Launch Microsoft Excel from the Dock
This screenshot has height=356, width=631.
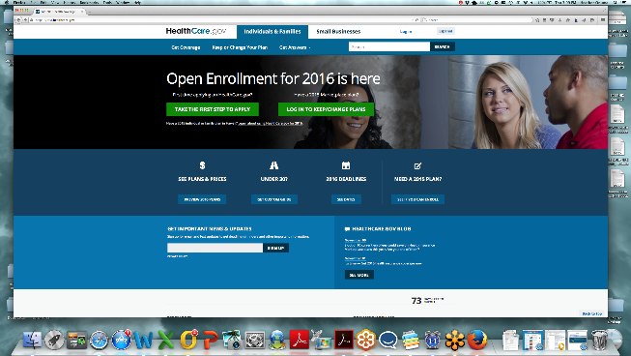[165, 340]
